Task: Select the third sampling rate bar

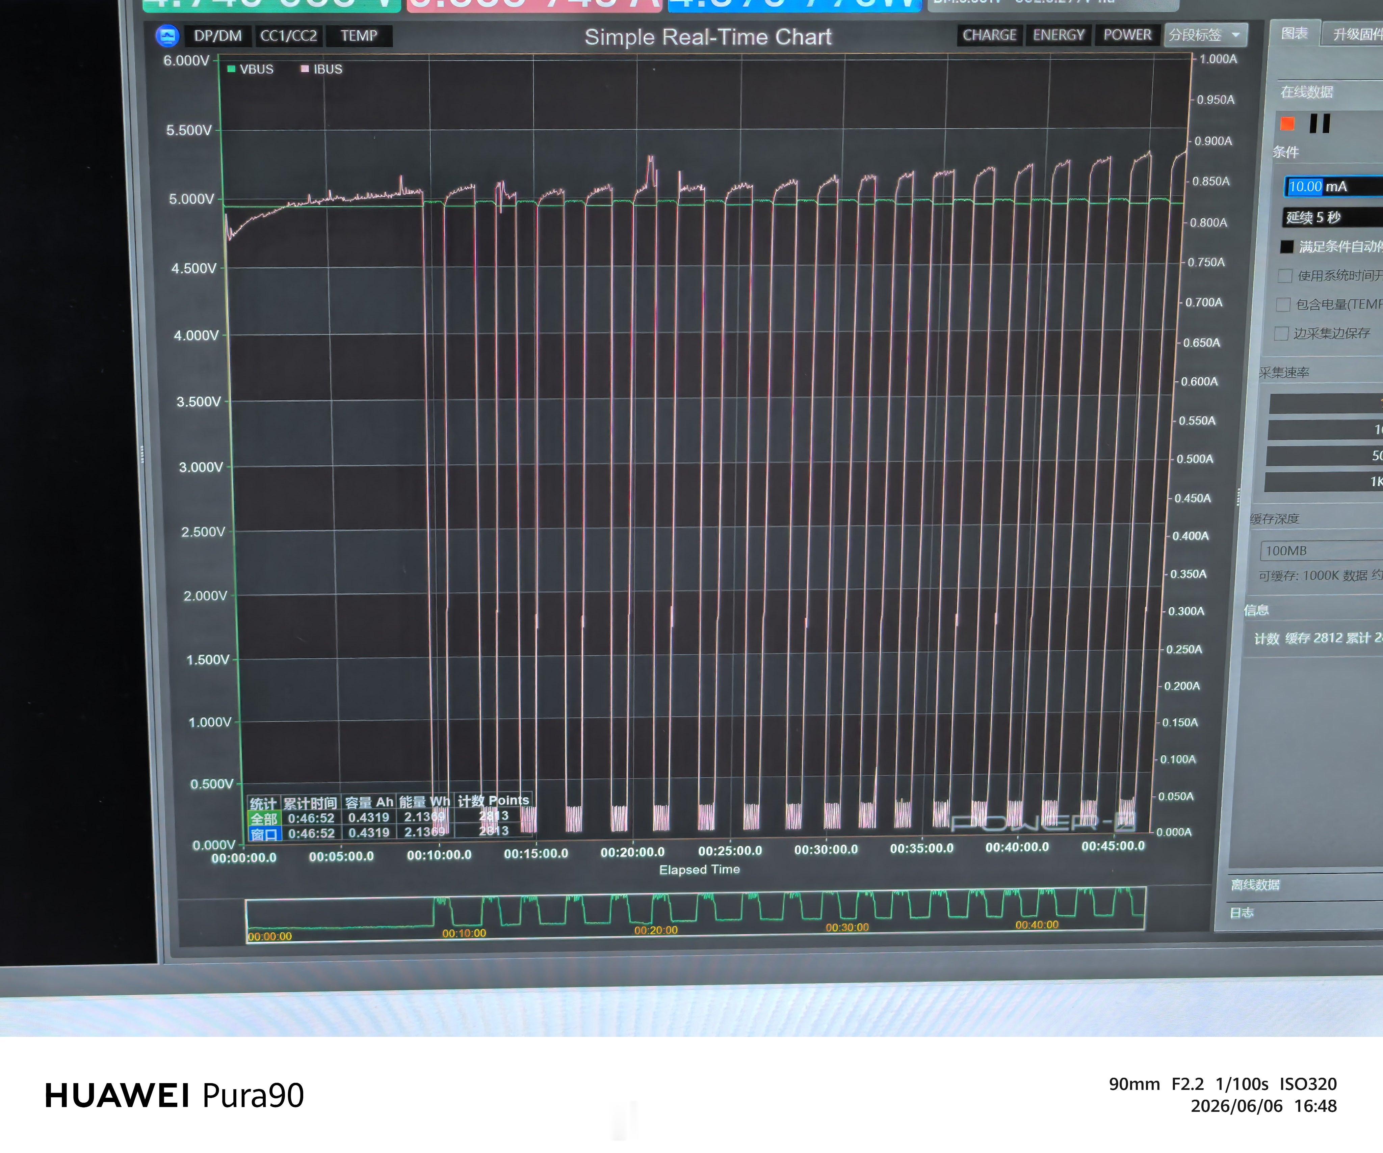Action: pyautogui.click(x=1324, y=456)
